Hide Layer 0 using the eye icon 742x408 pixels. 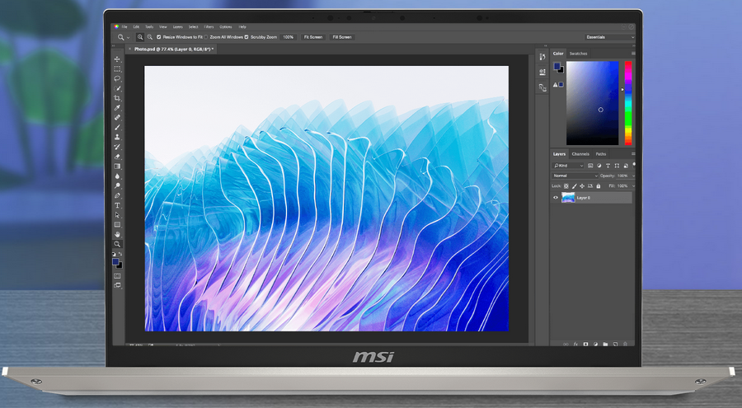tap(555, 198)
